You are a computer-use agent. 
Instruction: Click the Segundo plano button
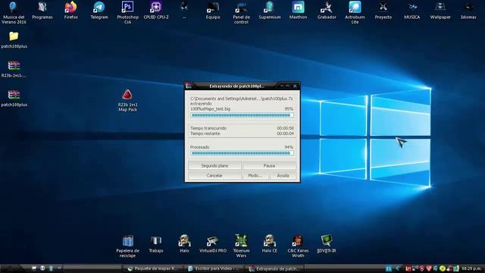(x=214, y=165)
